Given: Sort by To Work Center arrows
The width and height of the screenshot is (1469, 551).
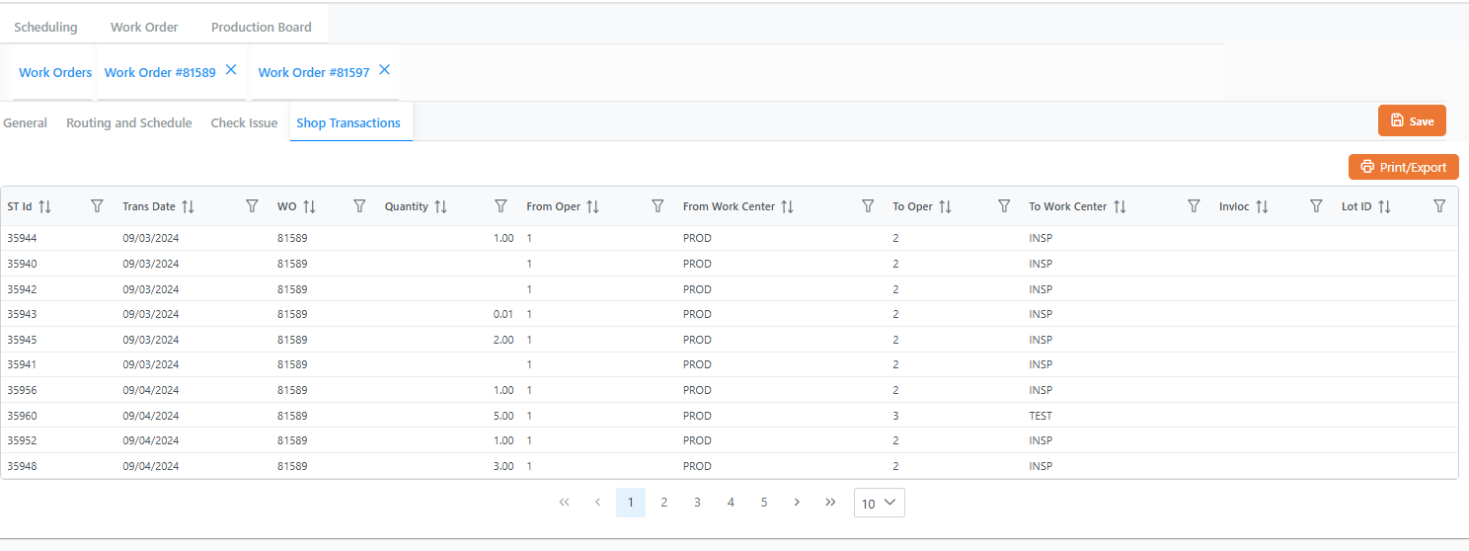Looking at the screenshot, I should point(1120,206).
